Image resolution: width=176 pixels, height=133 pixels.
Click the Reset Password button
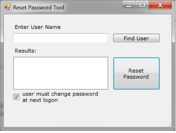[x=137, y=74]
